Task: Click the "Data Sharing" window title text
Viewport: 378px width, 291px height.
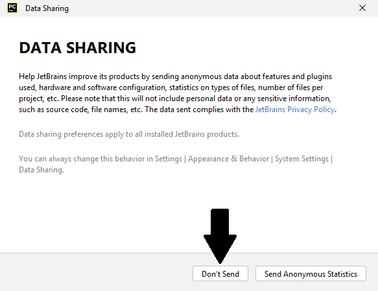Action: pyautogui.click(x=47, y=8)
